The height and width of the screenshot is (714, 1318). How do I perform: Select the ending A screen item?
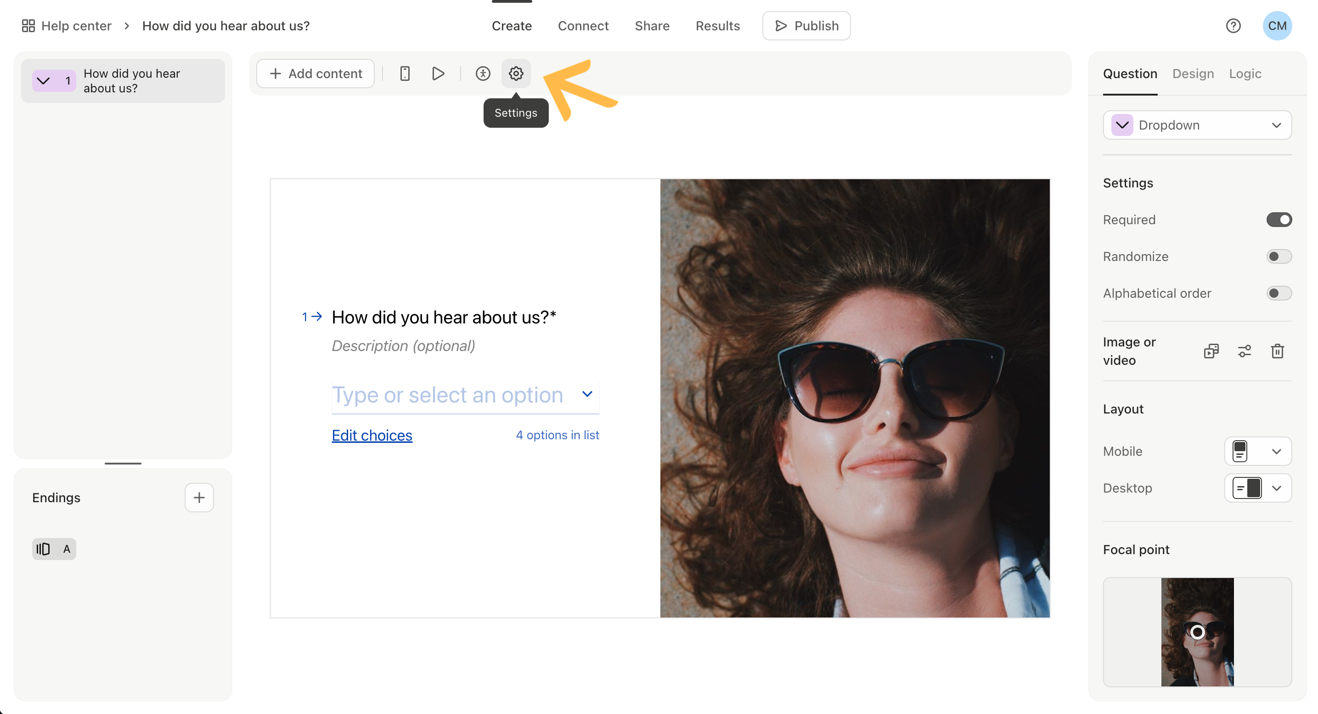point(54,549)
